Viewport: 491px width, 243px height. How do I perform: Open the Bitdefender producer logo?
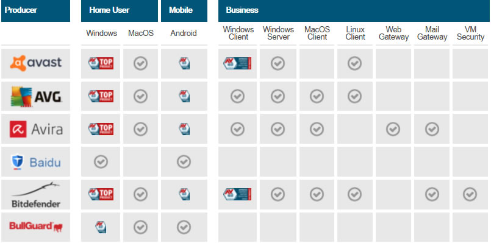pos(36,194)
